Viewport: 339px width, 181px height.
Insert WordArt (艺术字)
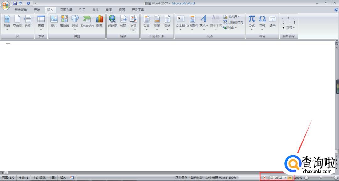[204, 23]
